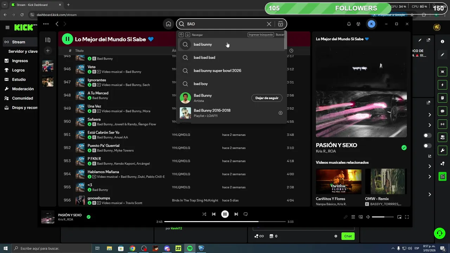450x253 pixels.
Task: Pause playback in bottom player bar
Action: pos(225,214)
